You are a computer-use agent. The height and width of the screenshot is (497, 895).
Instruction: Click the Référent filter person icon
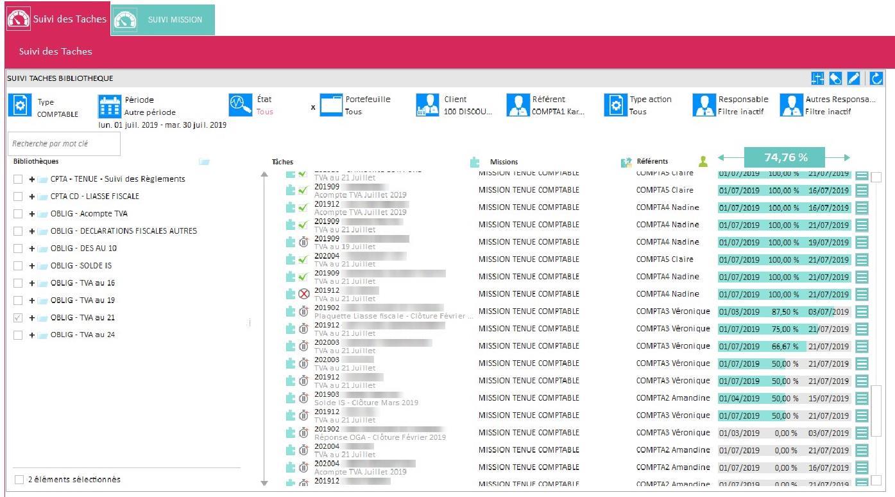coord(518,105)
